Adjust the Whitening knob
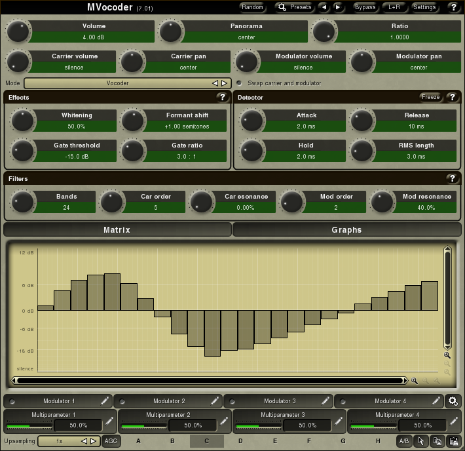This screenshot has width=465, height=451. [22, 120]
